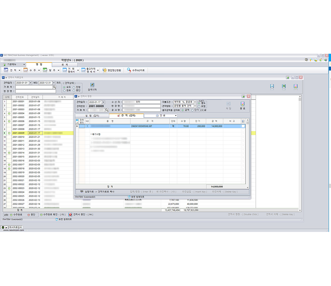Screen dimensions: 331x286
Task: Open the 견적형태 combo box dropdown
Action: click(x=195, y=106)
